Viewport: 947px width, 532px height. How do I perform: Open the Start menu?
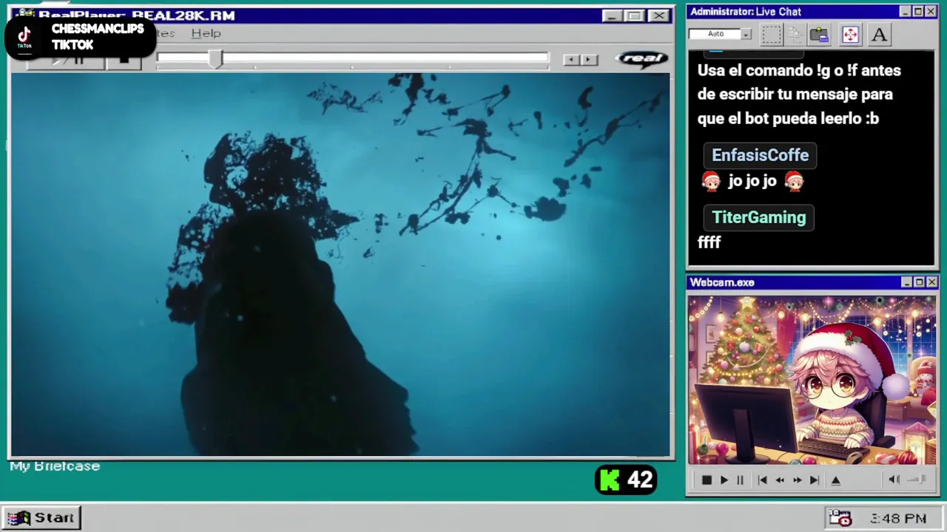point(42,518)
